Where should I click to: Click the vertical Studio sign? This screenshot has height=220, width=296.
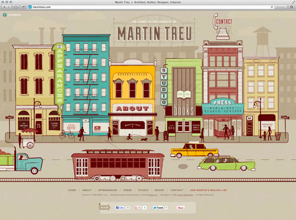164,86
